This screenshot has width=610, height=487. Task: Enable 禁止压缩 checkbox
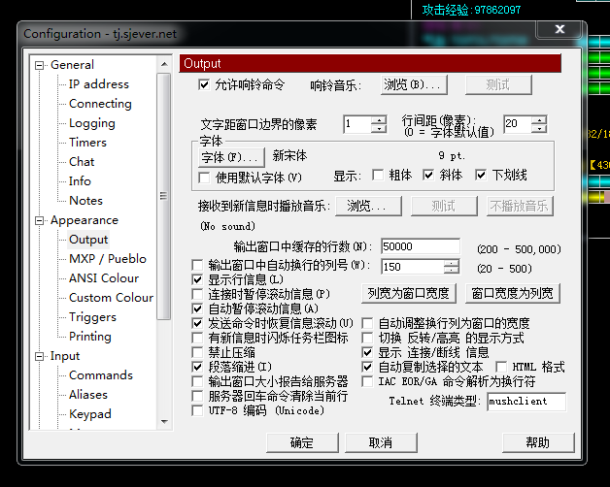(197, 353)
